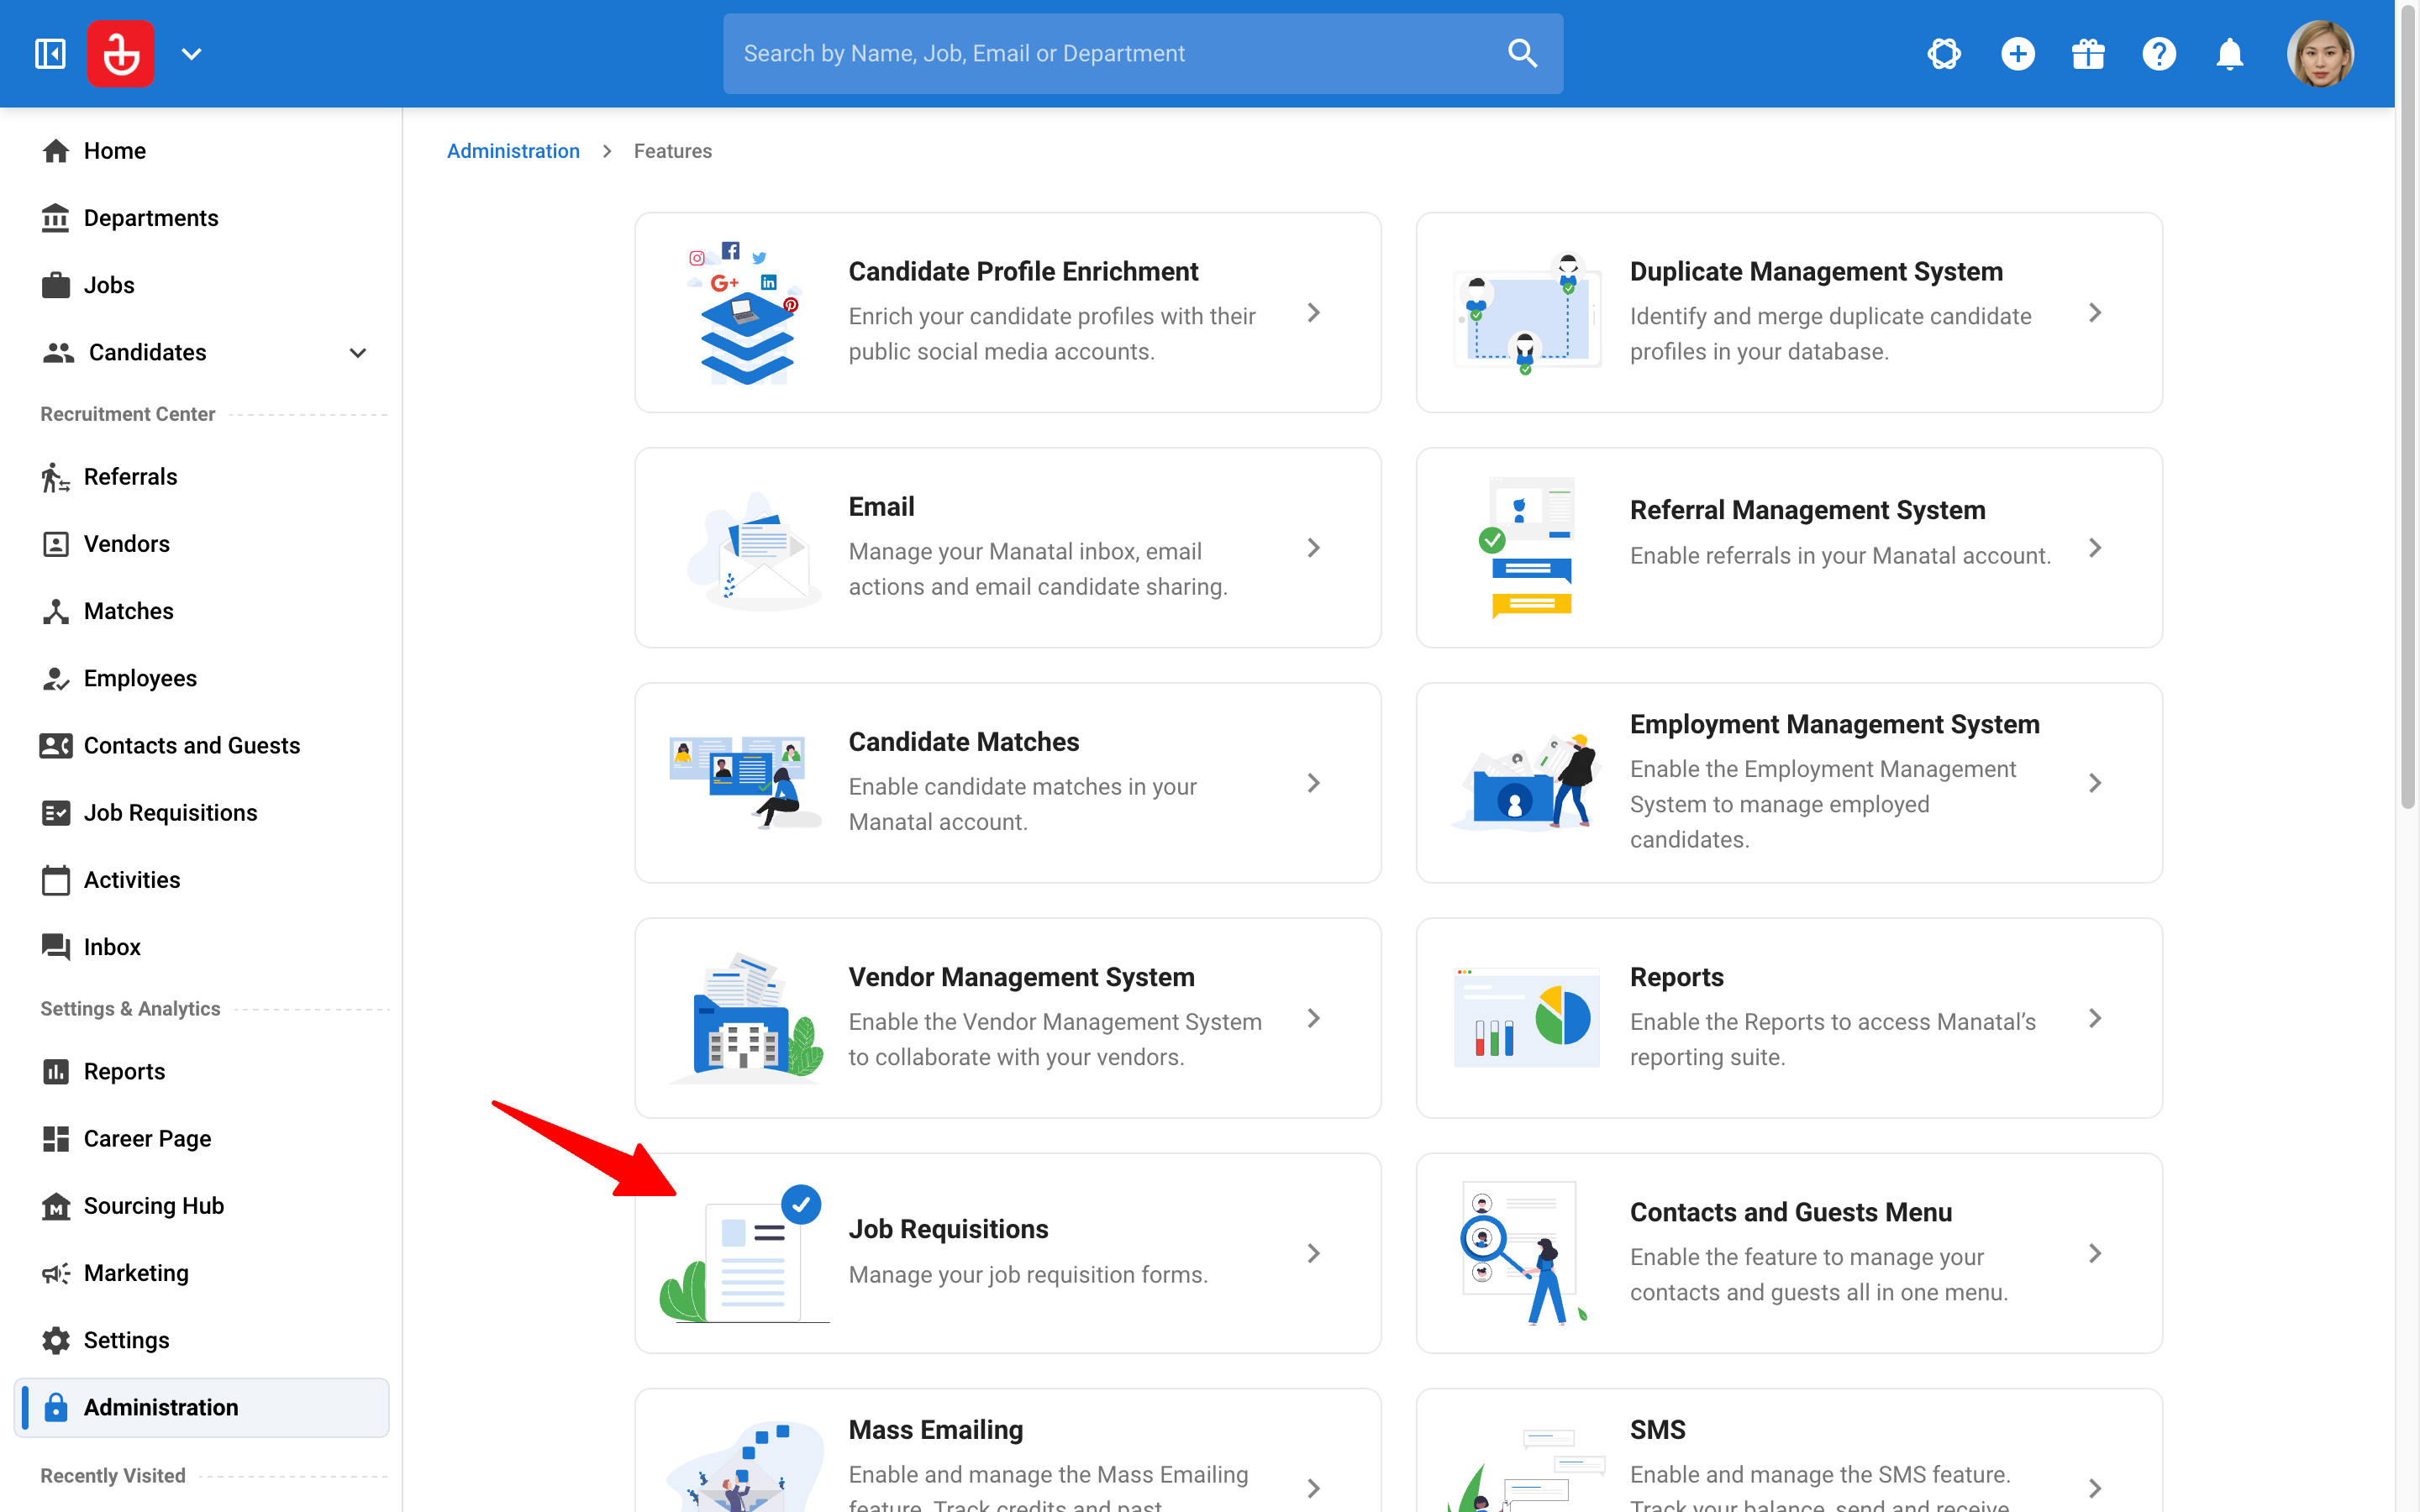This screenshot has width=2420, height=1512.
Task: Open the Email feature card title
Action: [x=881, y=507]
